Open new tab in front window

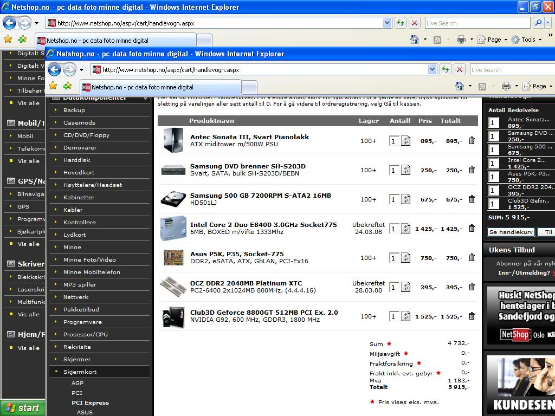tap(249, 87)
